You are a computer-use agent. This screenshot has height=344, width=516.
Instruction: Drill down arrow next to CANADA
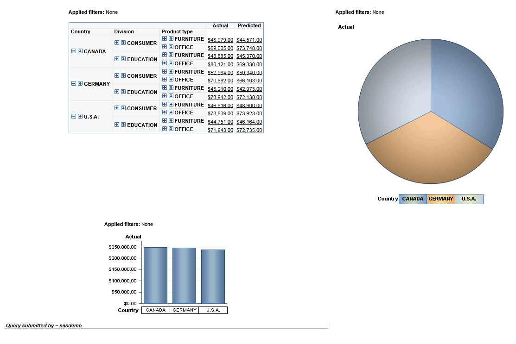click(x=80, y=51)
